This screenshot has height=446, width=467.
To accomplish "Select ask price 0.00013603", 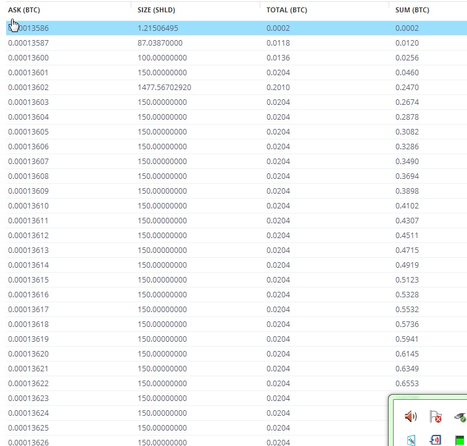I will (x=28, y=102).
